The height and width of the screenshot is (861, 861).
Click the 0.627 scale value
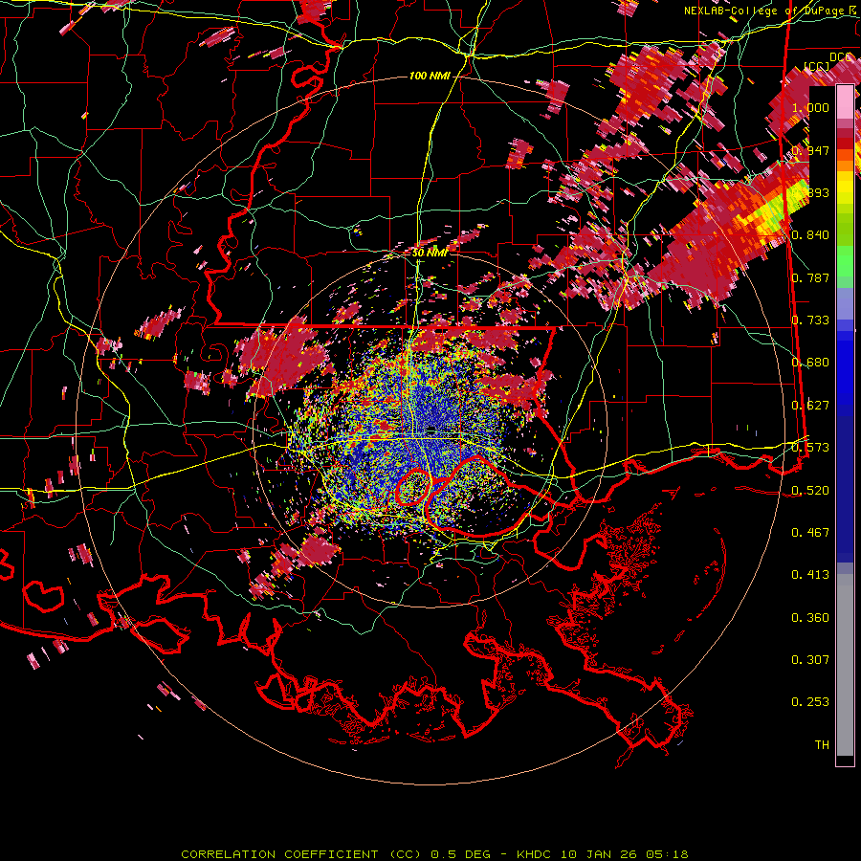pos(810,406)
